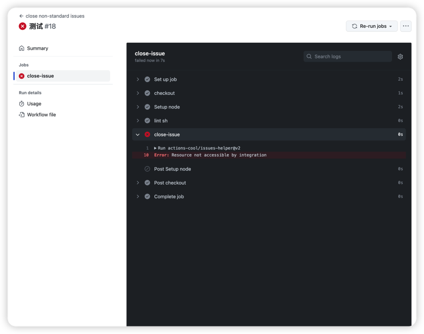Expand the Complete job step chevron
This screenshot has width=424, height=334.
click(x=138, y=196)
